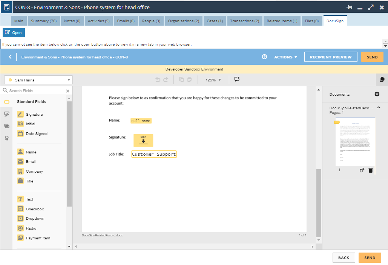388x265 pixels.
Task: Select the DocuSign tab
Action: [x=335, y=21]
